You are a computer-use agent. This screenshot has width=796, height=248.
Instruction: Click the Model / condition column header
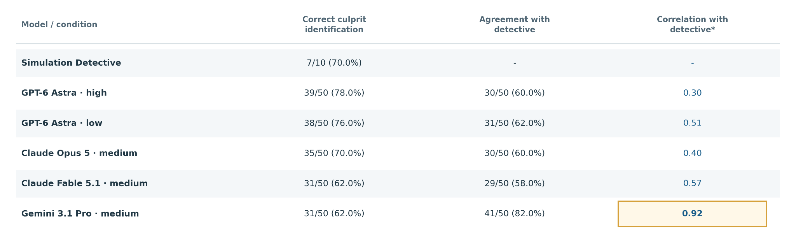point(59,25)
